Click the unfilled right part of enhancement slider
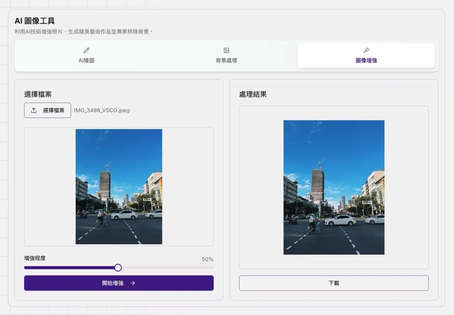The width and height of the screenshot is (454, 315). coord(167,268)
